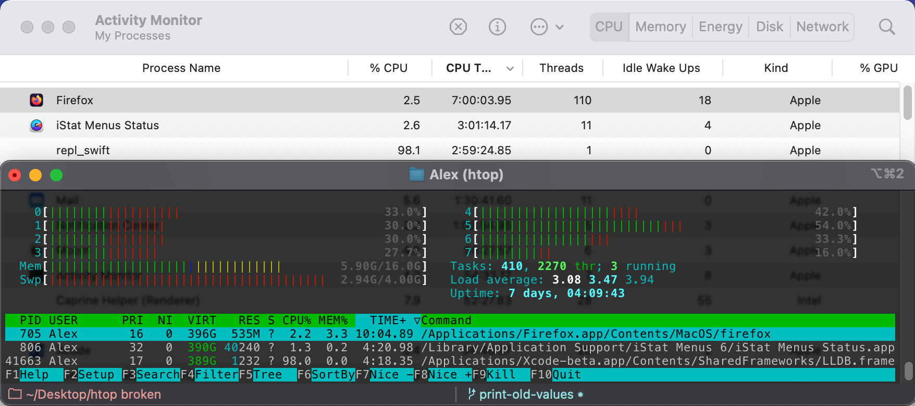The image size is (915, 406).
Task: Sort by Process Name column header
Action: (x=181, y=68)
